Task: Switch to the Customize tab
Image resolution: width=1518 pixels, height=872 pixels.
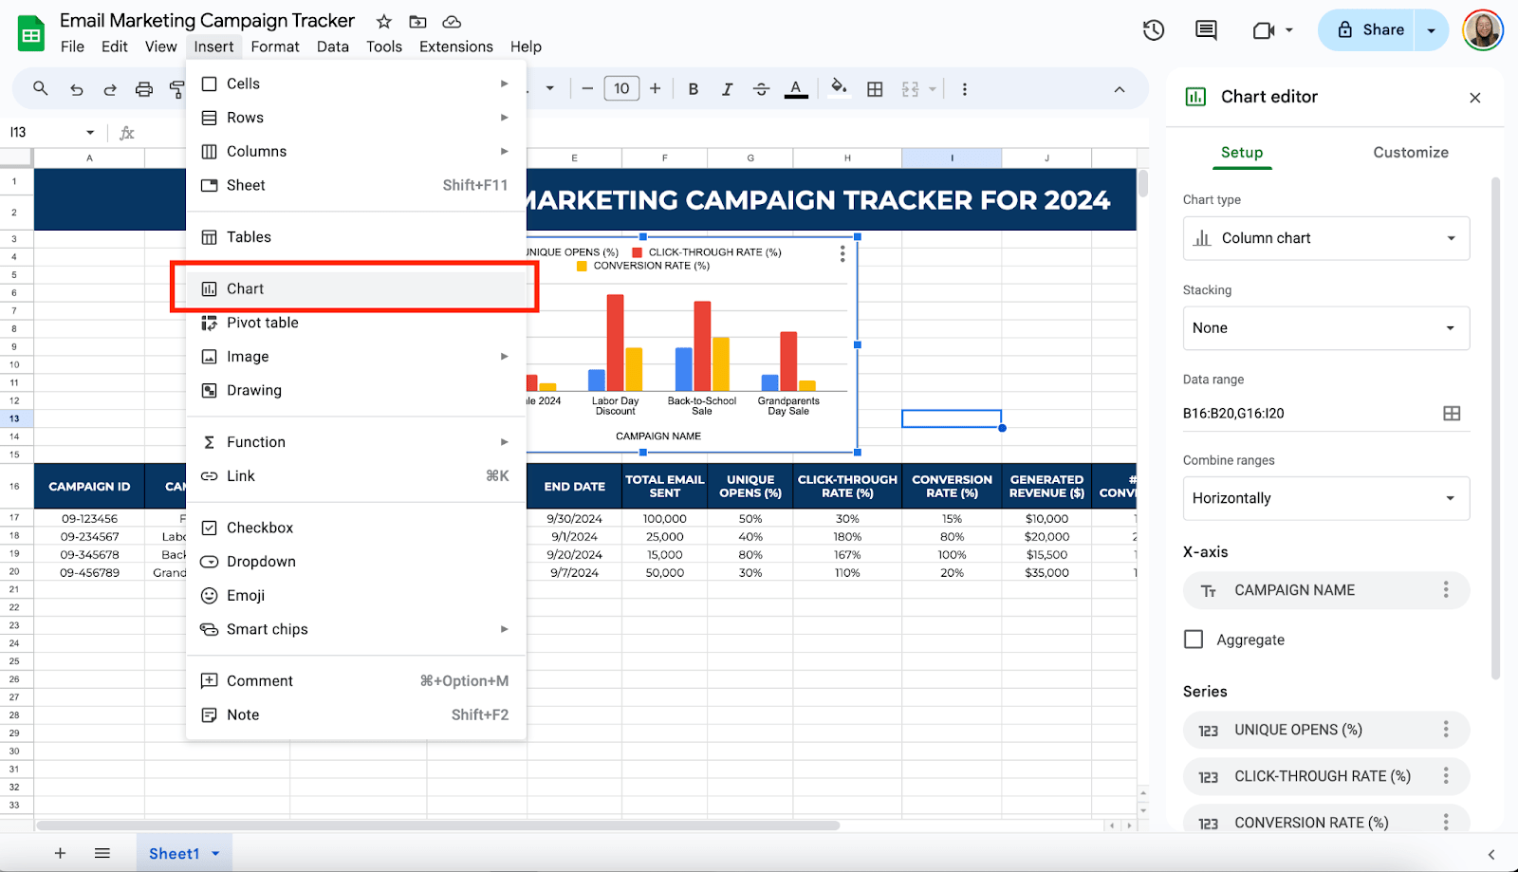Action: pyautogui.click(x=1411, y=152)
